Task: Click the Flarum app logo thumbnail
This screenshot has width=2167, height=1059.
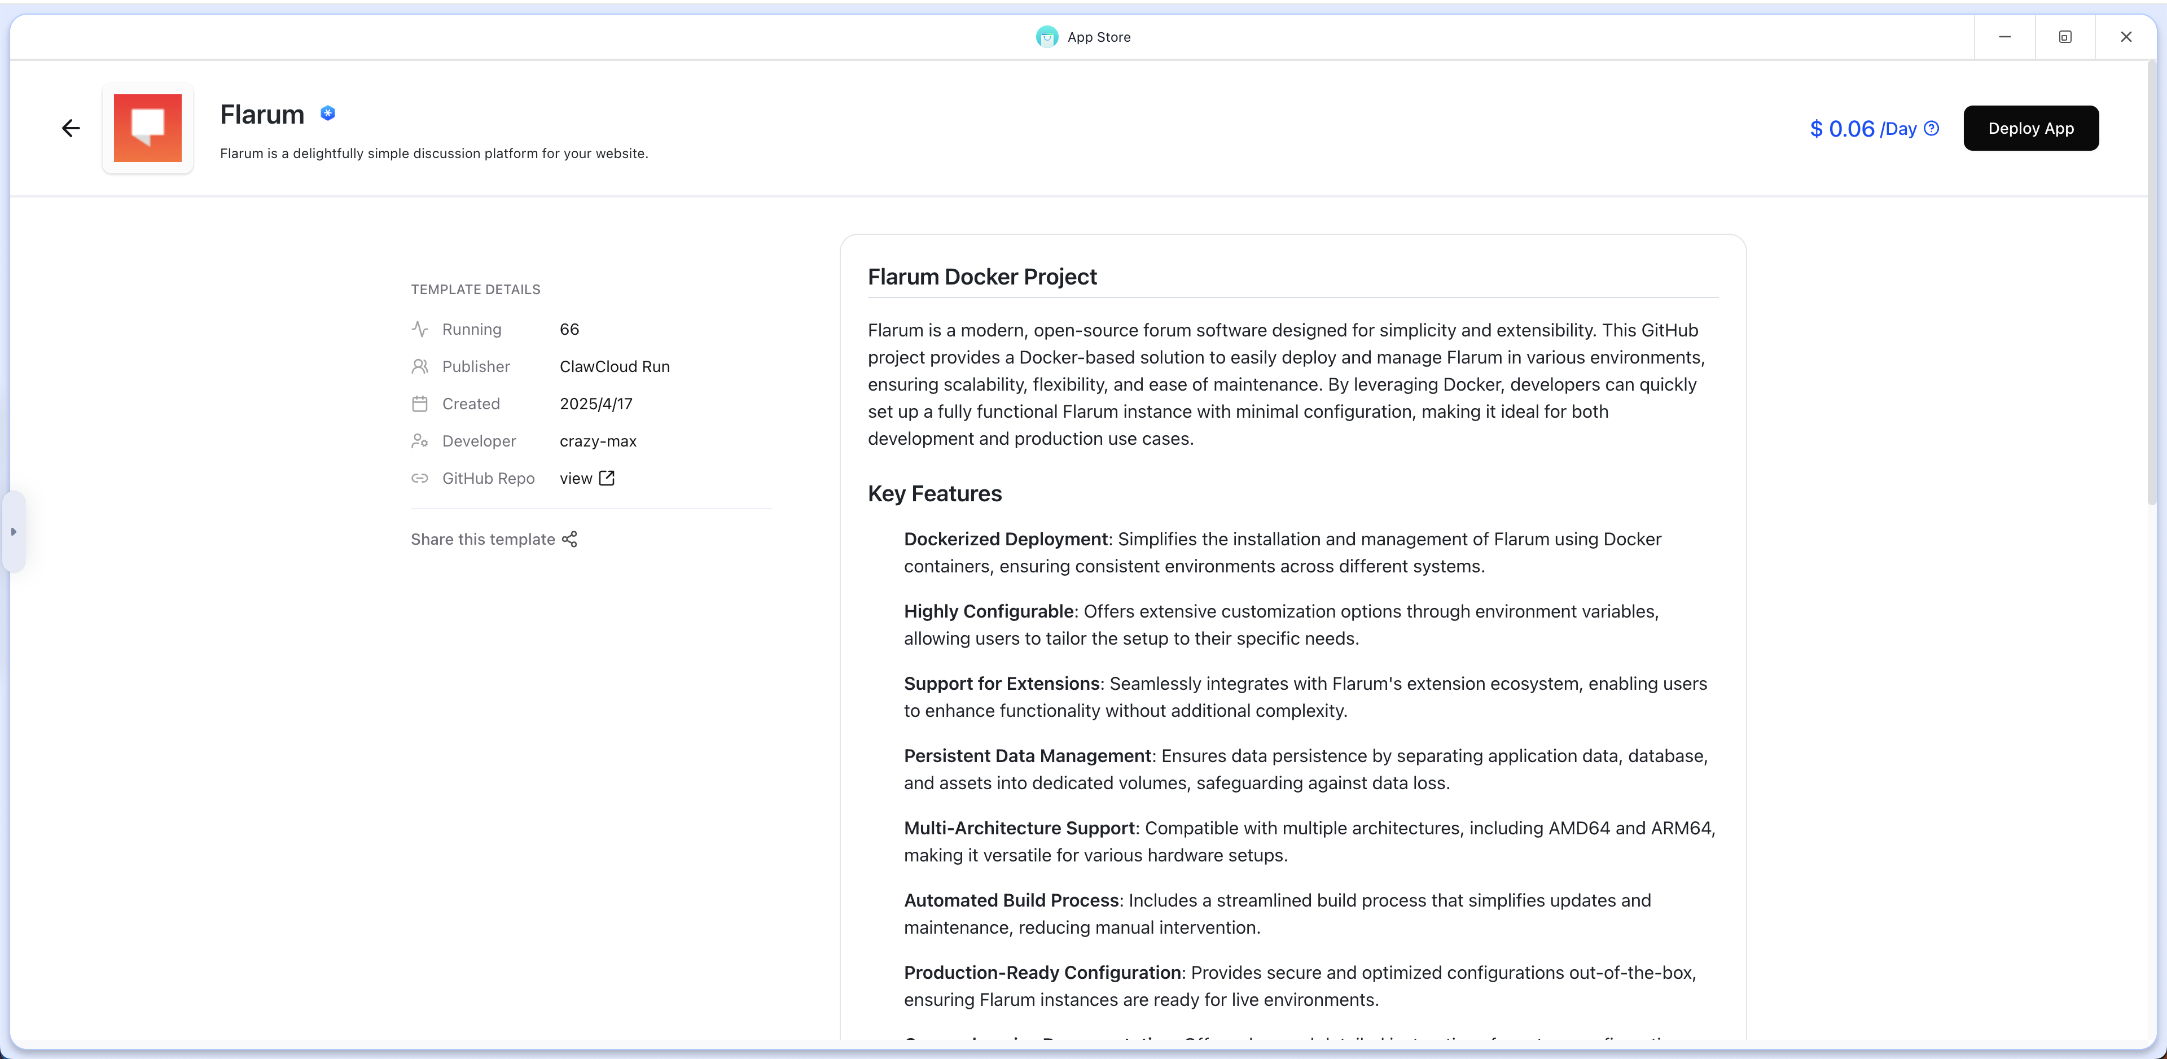Action: click(x=148, y=128)
